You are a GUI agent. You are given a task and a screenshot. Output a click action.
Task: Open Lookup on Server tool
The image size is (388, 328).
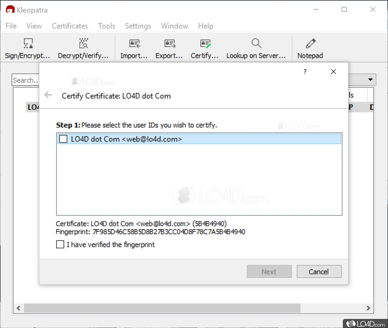coord(256,48)
